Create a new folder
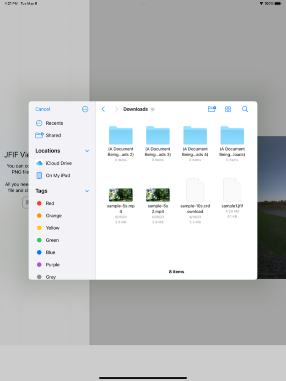Screen dimensions: 286x381 pyautogui.click(x=212, y=109)
